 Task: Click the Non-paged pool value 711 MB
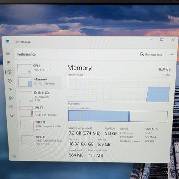[96, 155]
